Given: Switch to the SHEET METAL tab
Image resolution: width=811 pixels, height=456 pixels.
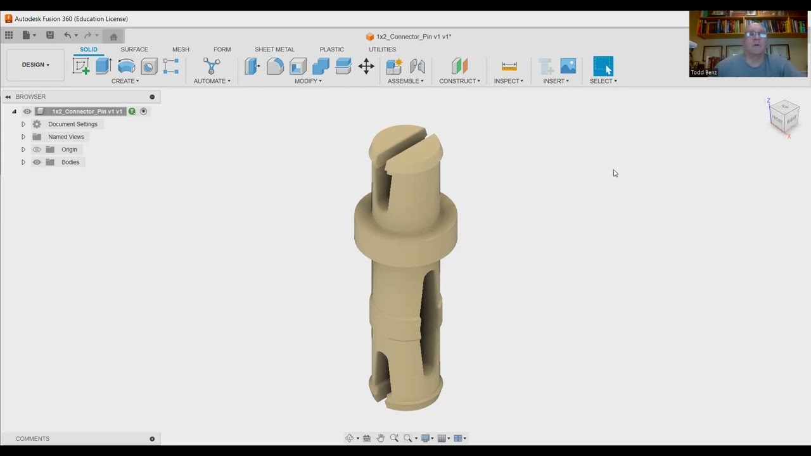Looking at the screenshot, I should tap(274, 49).
